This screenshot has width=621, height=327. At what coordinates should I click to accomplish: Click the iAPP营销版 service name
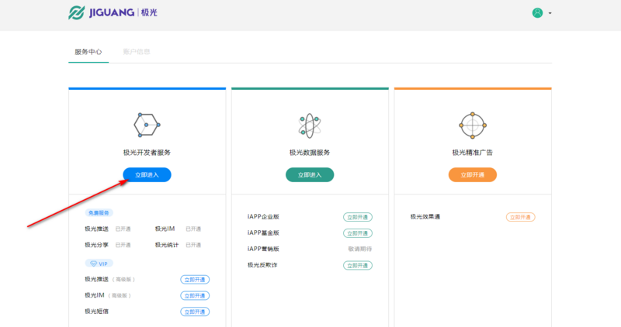pos(263,249)
